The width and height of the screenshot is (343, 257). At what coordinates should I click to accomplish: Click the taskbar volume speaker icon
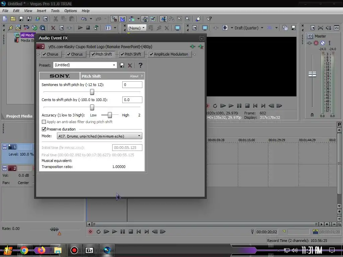point(295,250)
